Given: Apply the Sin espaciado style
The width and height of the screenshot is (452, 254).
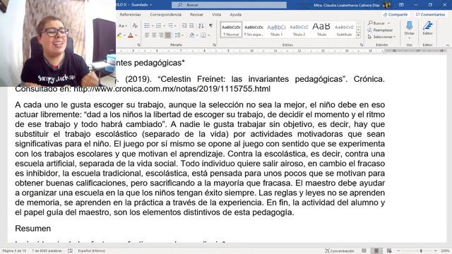Looking at the screenshot, I should (254, 30).
